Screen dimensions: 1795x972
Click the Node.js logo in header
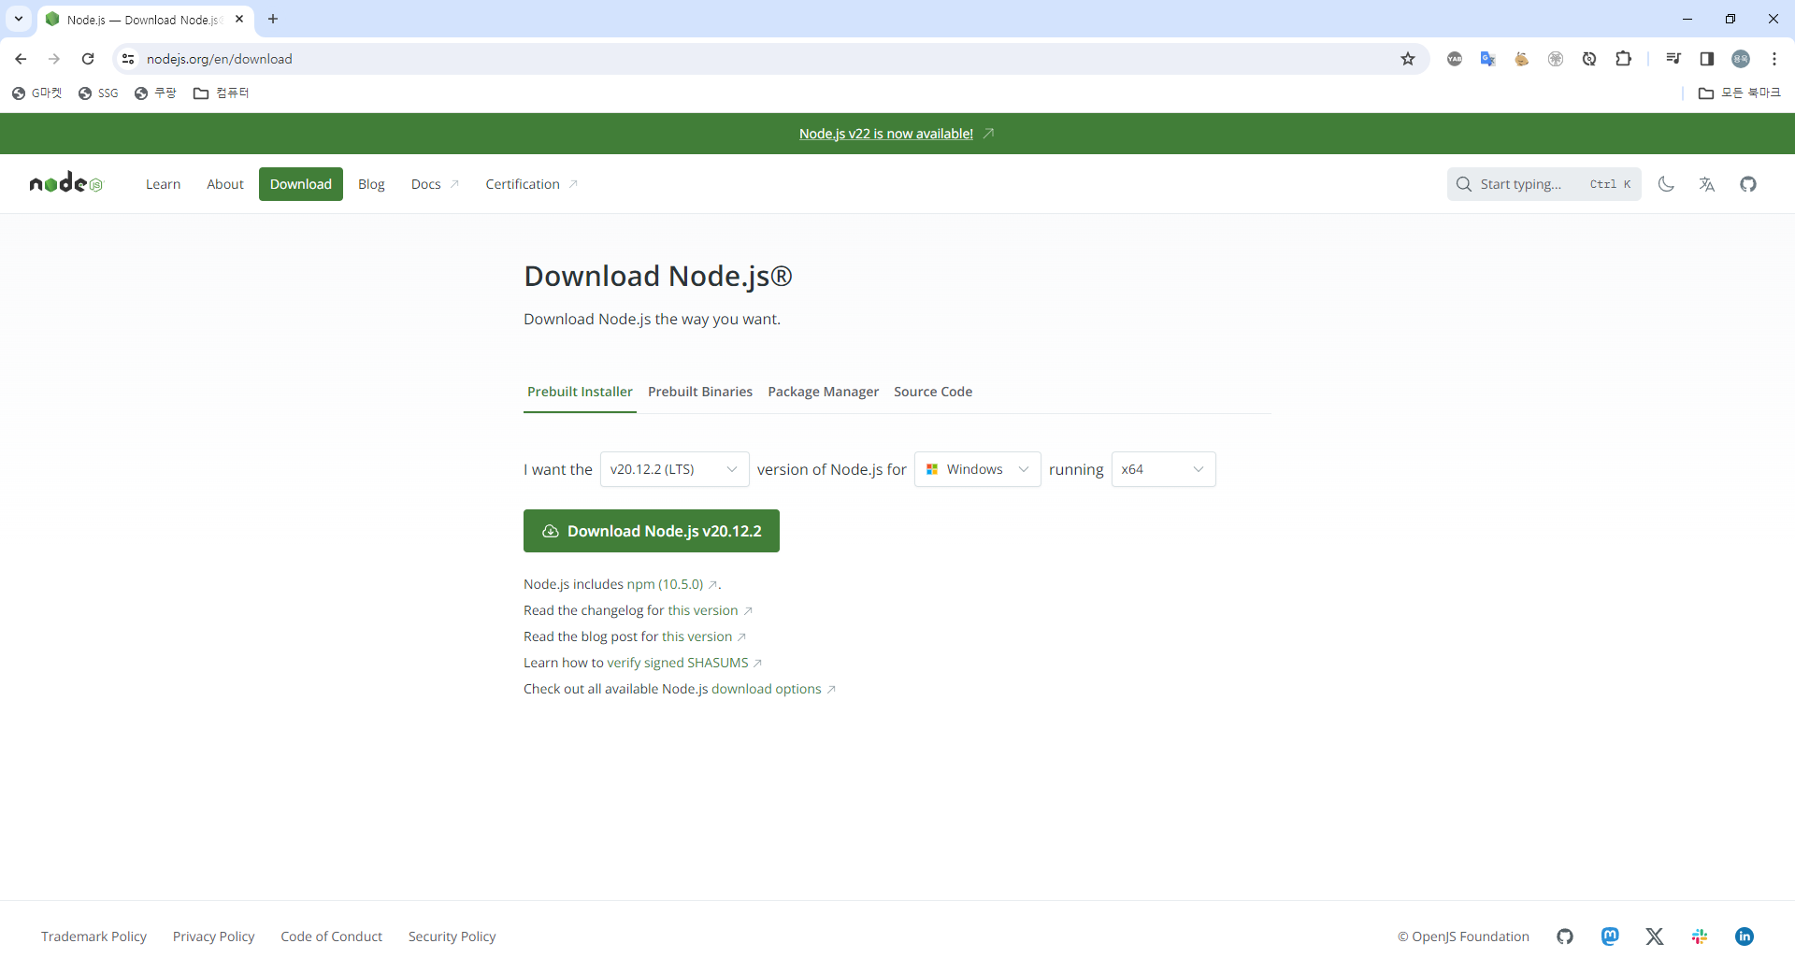(x=65, y=183)
